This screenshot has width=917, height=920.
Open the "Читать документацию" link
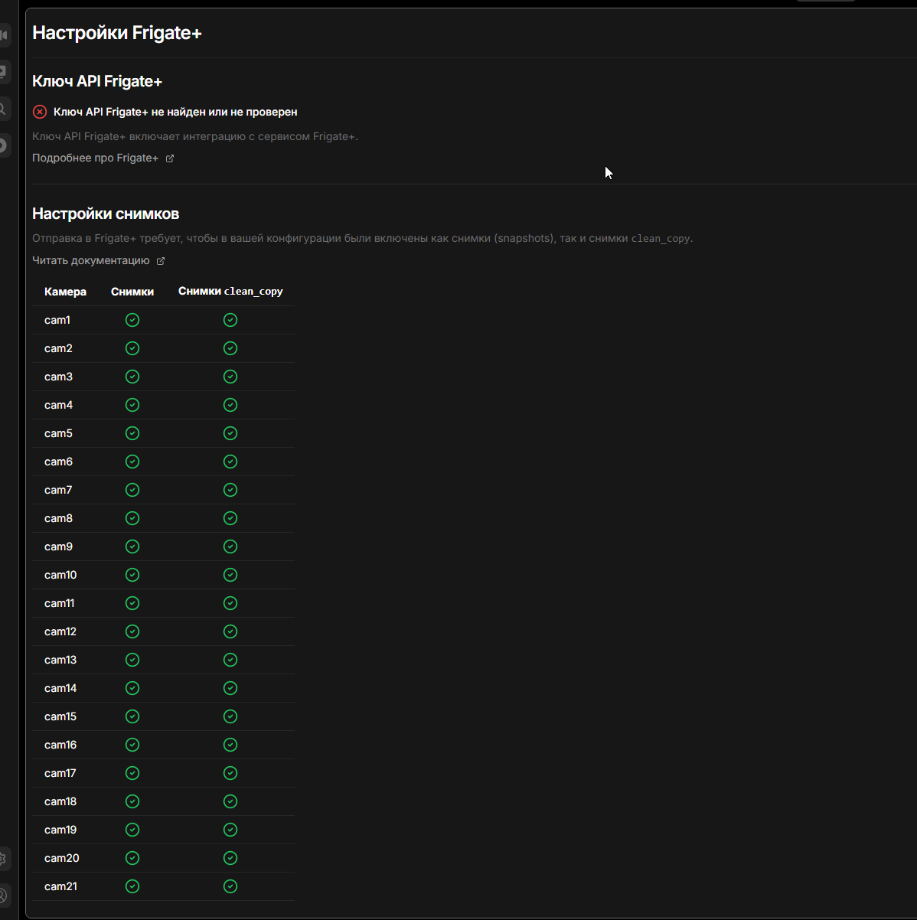coord(90,261)
